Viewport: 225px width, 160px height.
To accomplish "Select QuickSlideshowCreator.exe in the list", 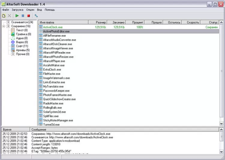I will tap(59, 99).
